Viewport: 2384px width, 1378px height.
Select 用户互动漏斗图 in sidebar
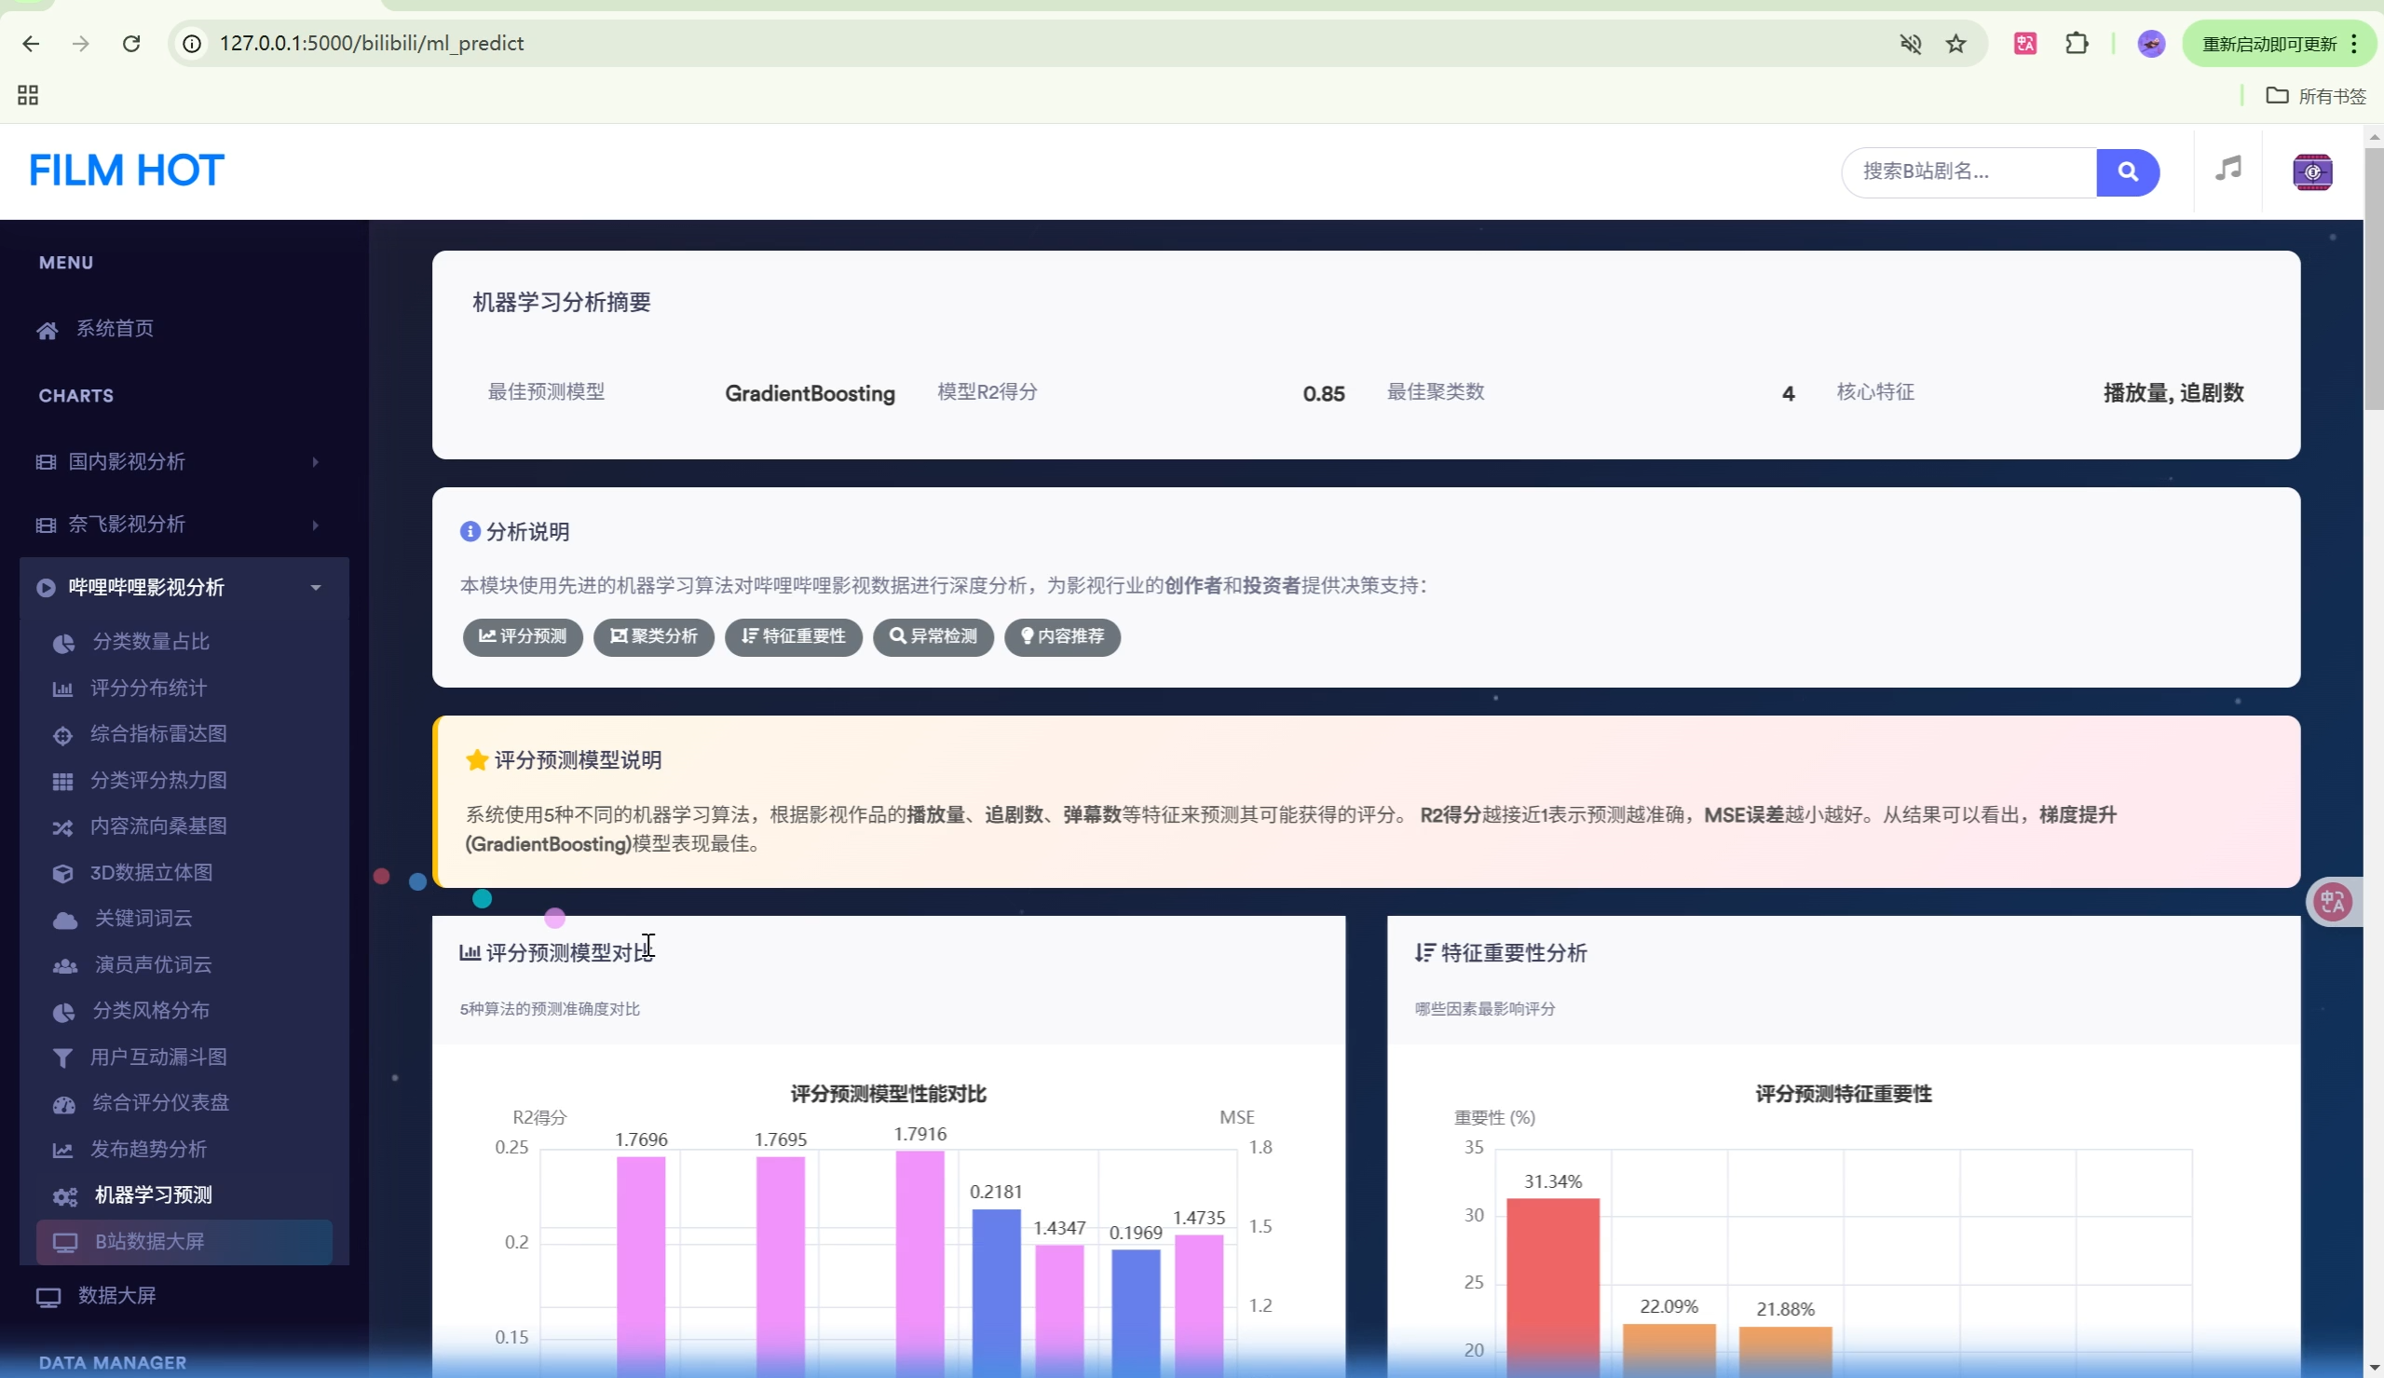[158, 1057]
